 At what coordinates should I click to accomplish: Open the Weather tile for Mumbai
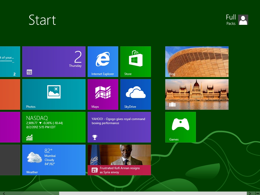(54, 160)
